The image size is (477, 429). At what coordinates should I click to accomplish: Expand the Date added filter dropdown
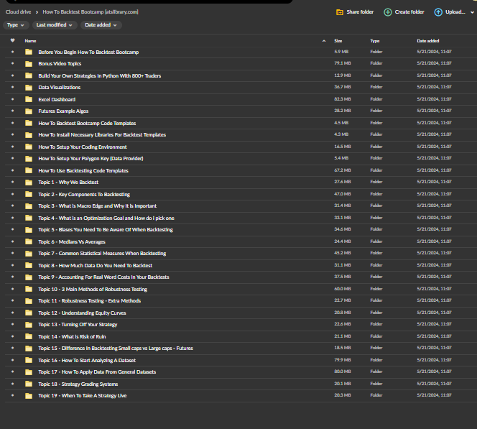click(101, 25)
